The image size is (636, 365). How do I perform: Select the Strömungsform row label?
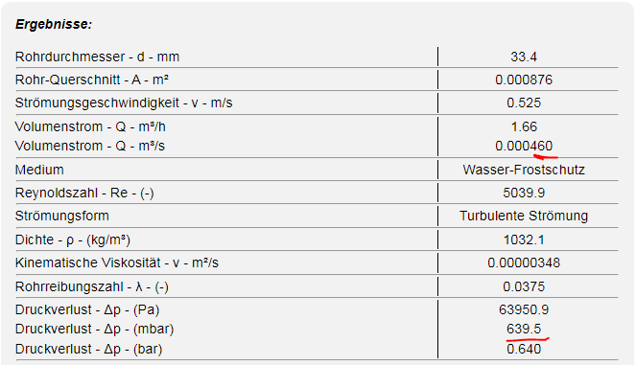(62, 216)
